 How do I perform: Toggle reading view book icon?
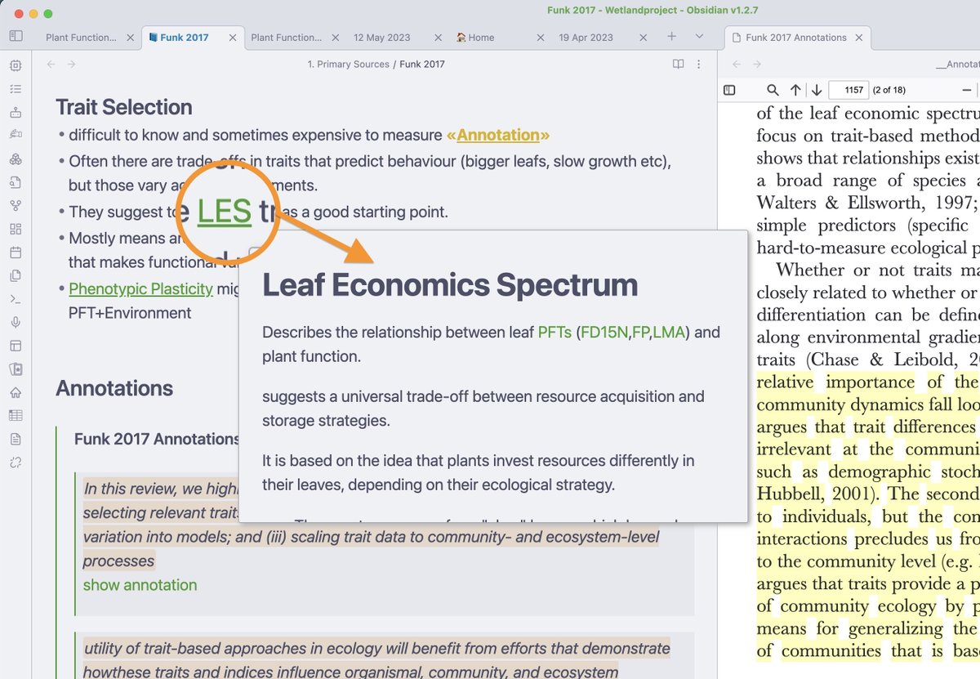pos(678,65)
